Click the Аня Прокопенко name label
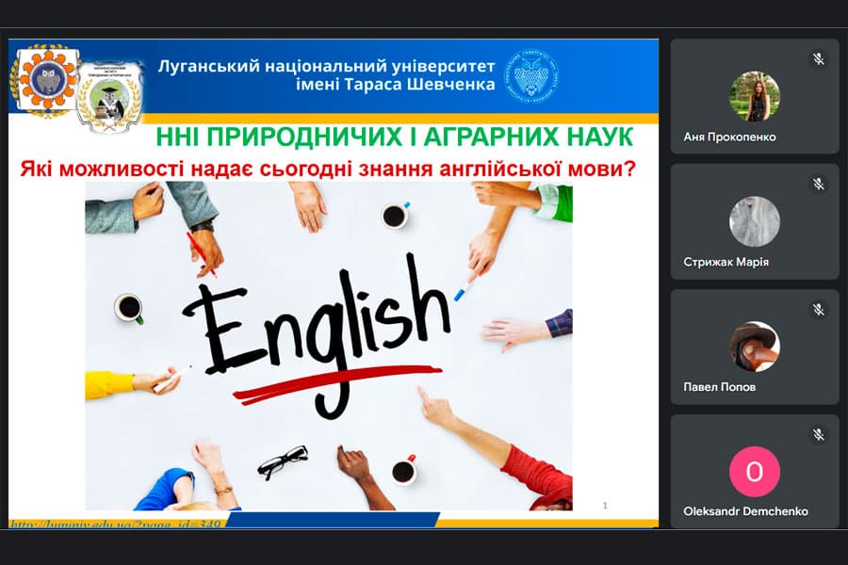The image size is (848, 565). point(729,137)
